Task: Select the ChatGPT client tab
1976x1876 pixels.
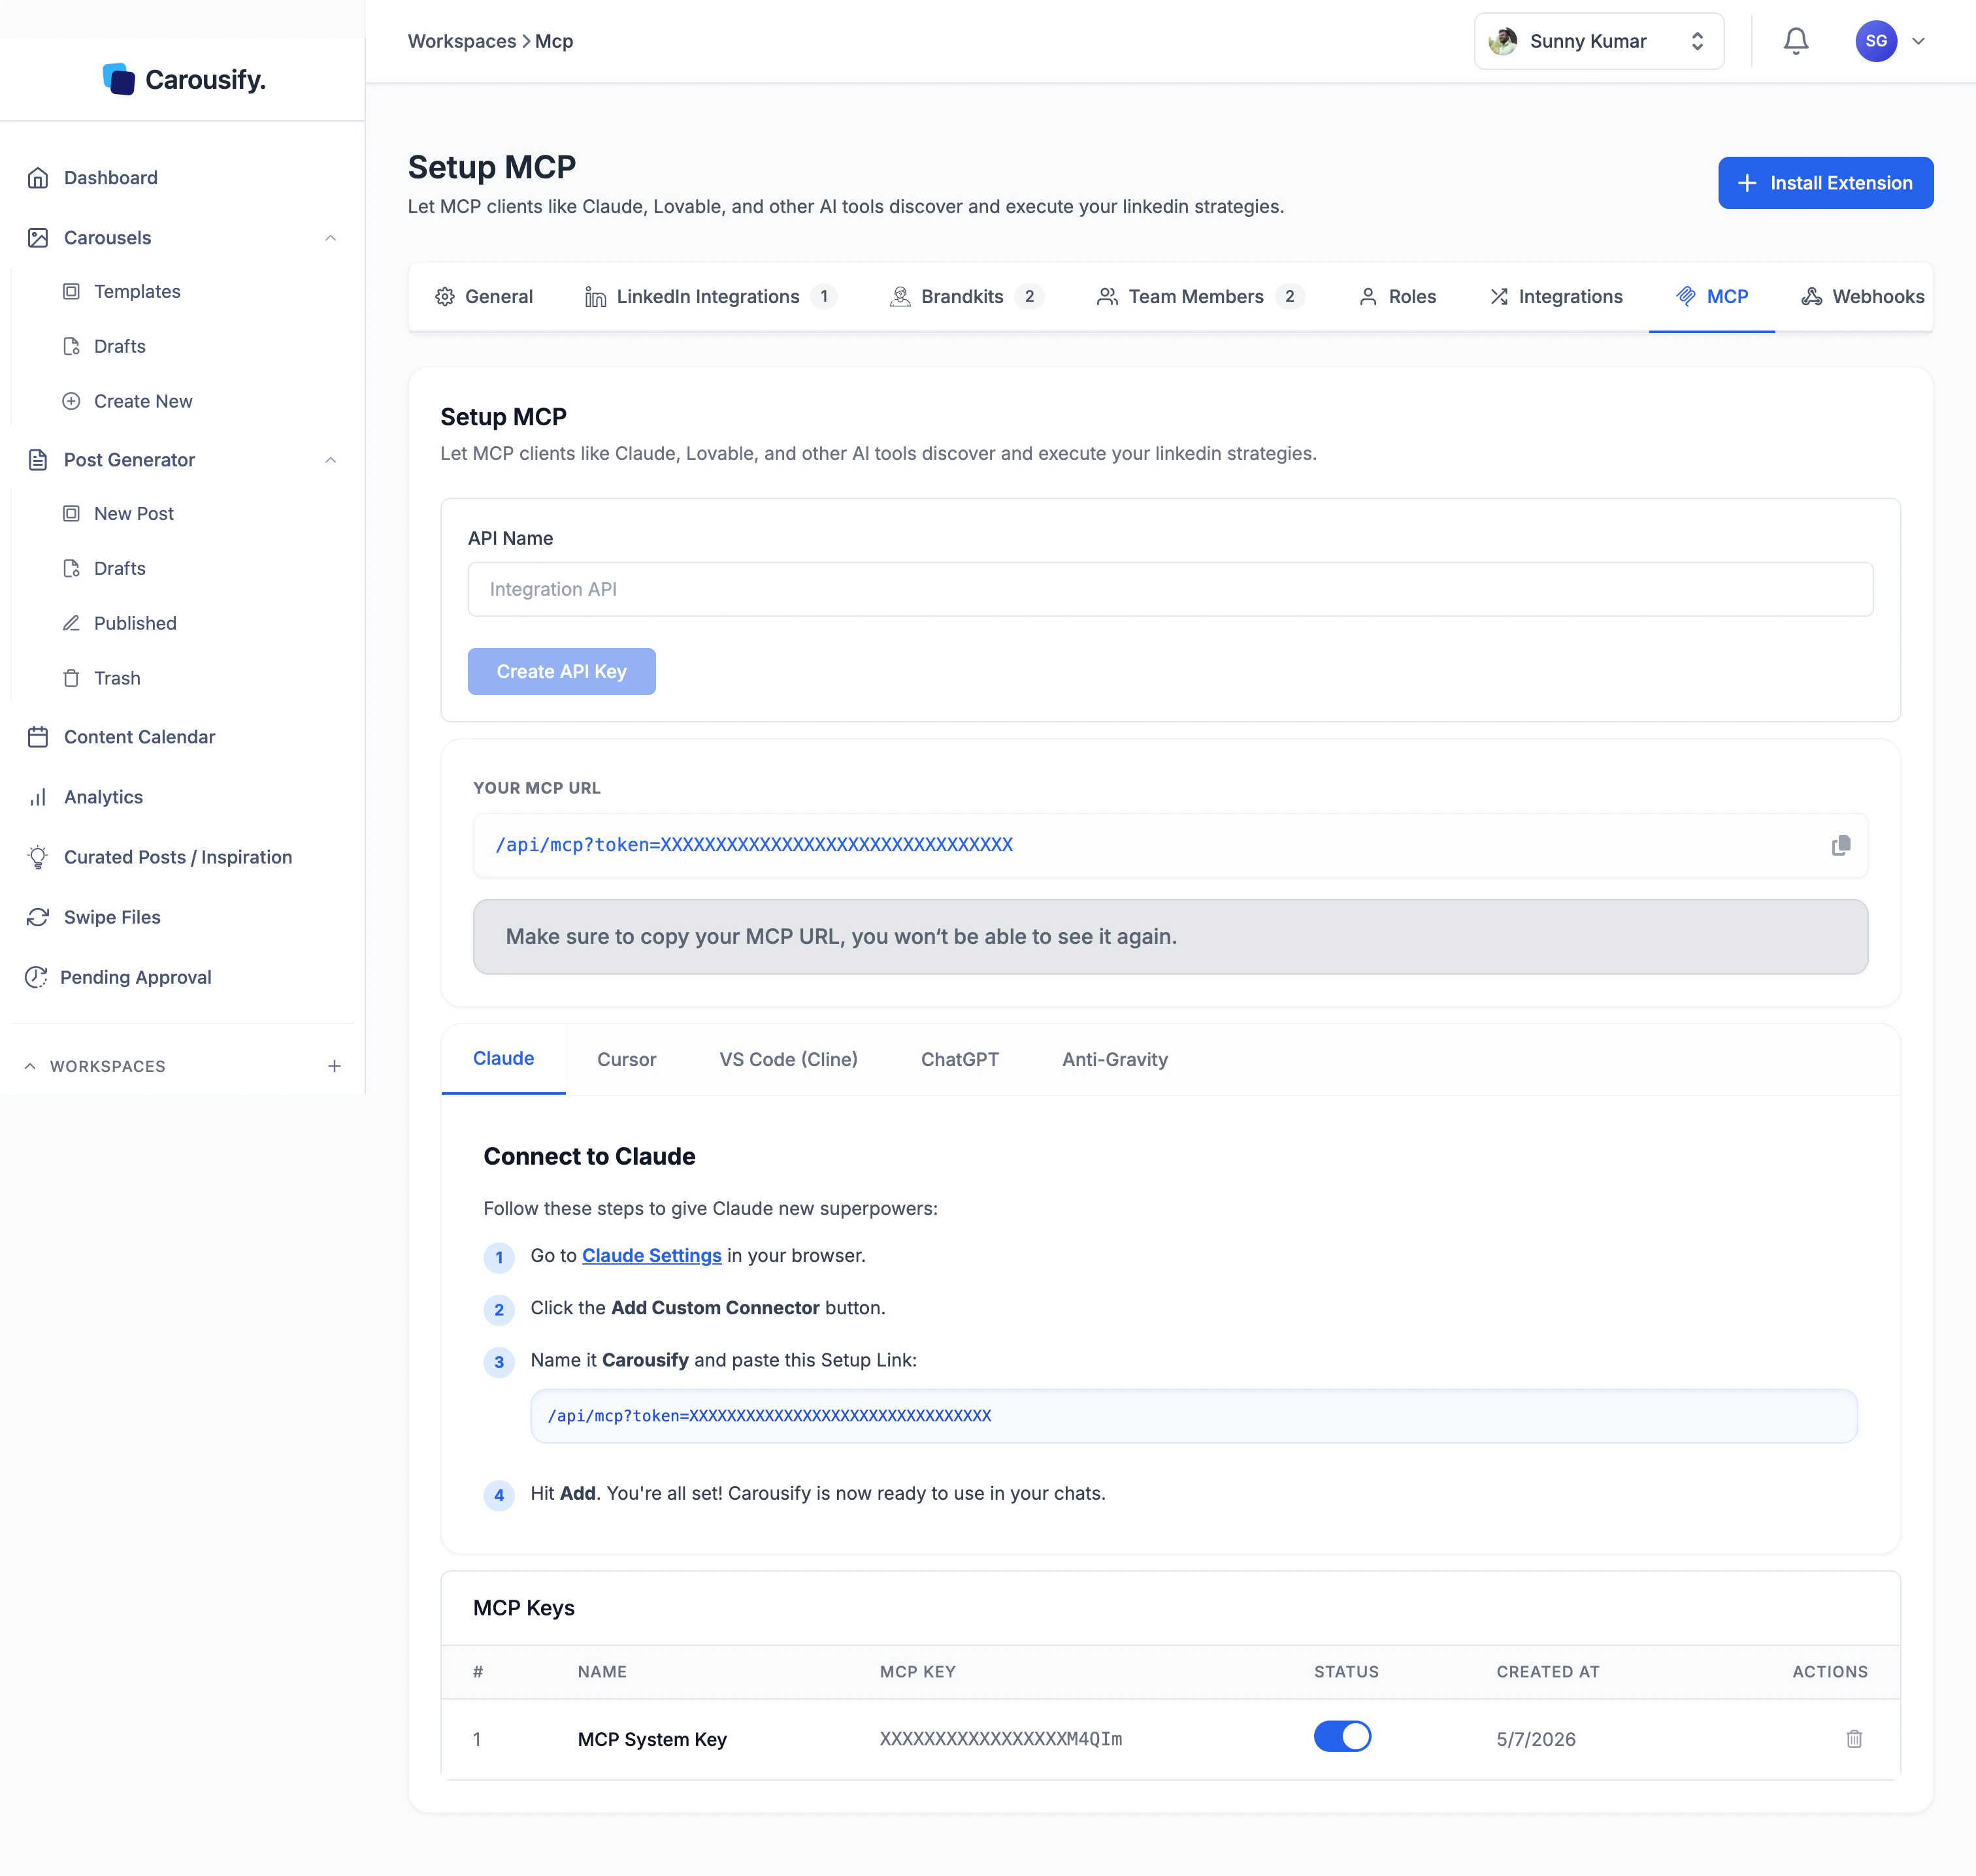Action: (x=959, y=1060)
